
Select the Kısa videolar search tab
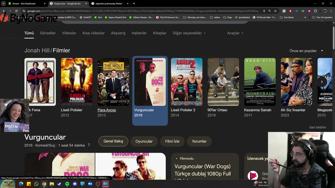point(94,33)
